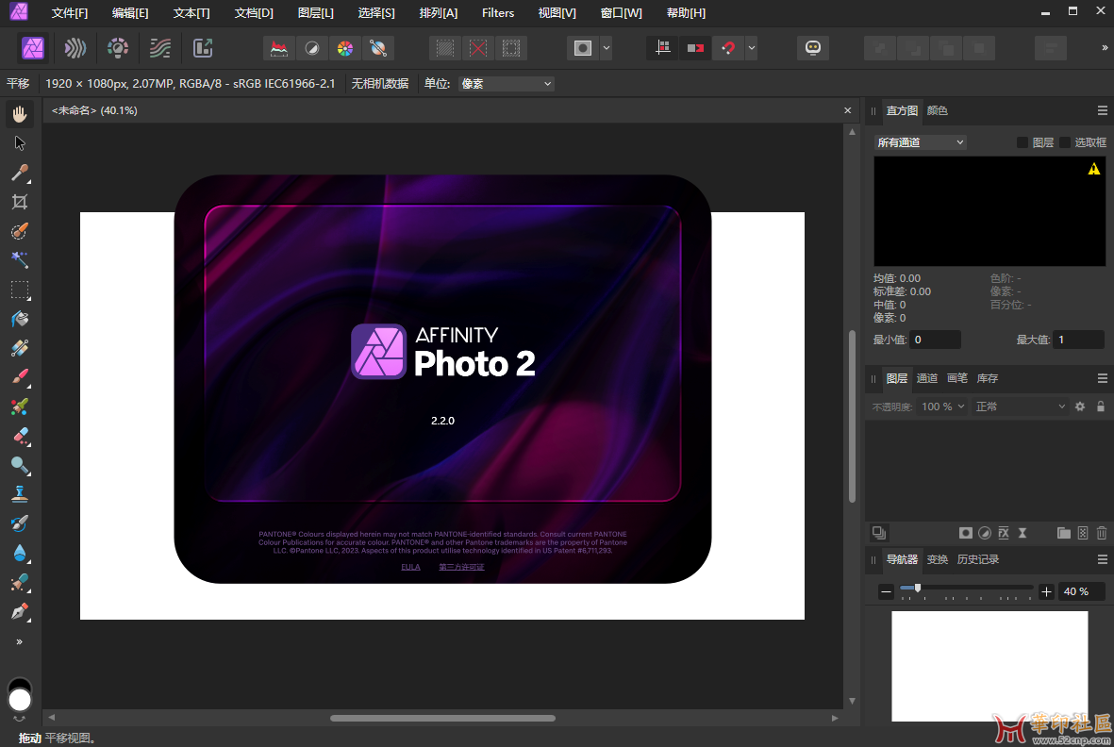Click the Export Persona icon
Image resolution: width=1114 pixels, height=747 pixels.
203,48
